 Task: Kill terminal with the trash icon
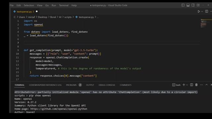196,85
